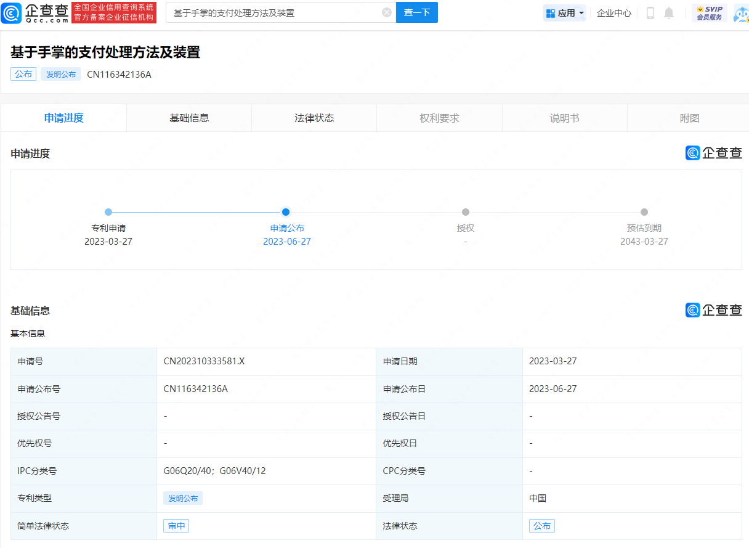Open the 应用 dropdown menu
The height and width of the screenshot is (548, 749).
(565, 13)
